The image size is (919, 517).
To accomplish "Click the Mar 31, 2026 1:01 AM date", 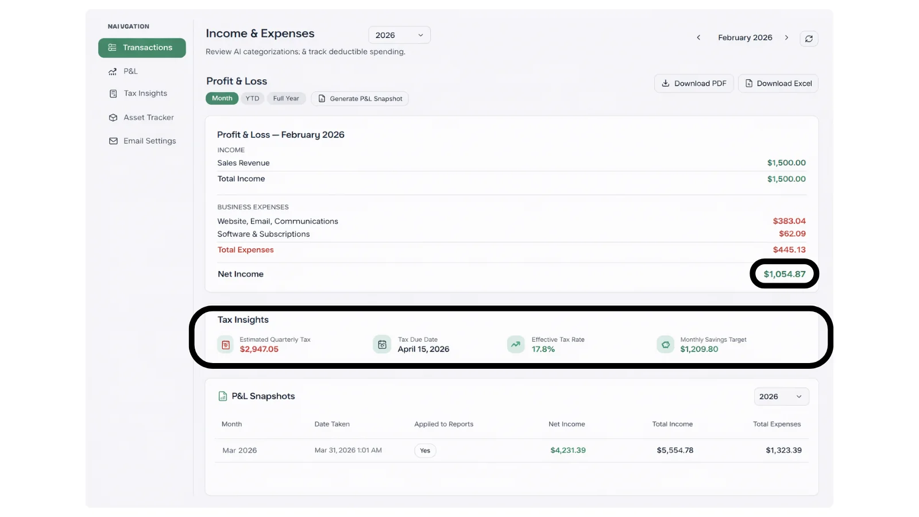I will pyautogui.click(x=348, y=450).
